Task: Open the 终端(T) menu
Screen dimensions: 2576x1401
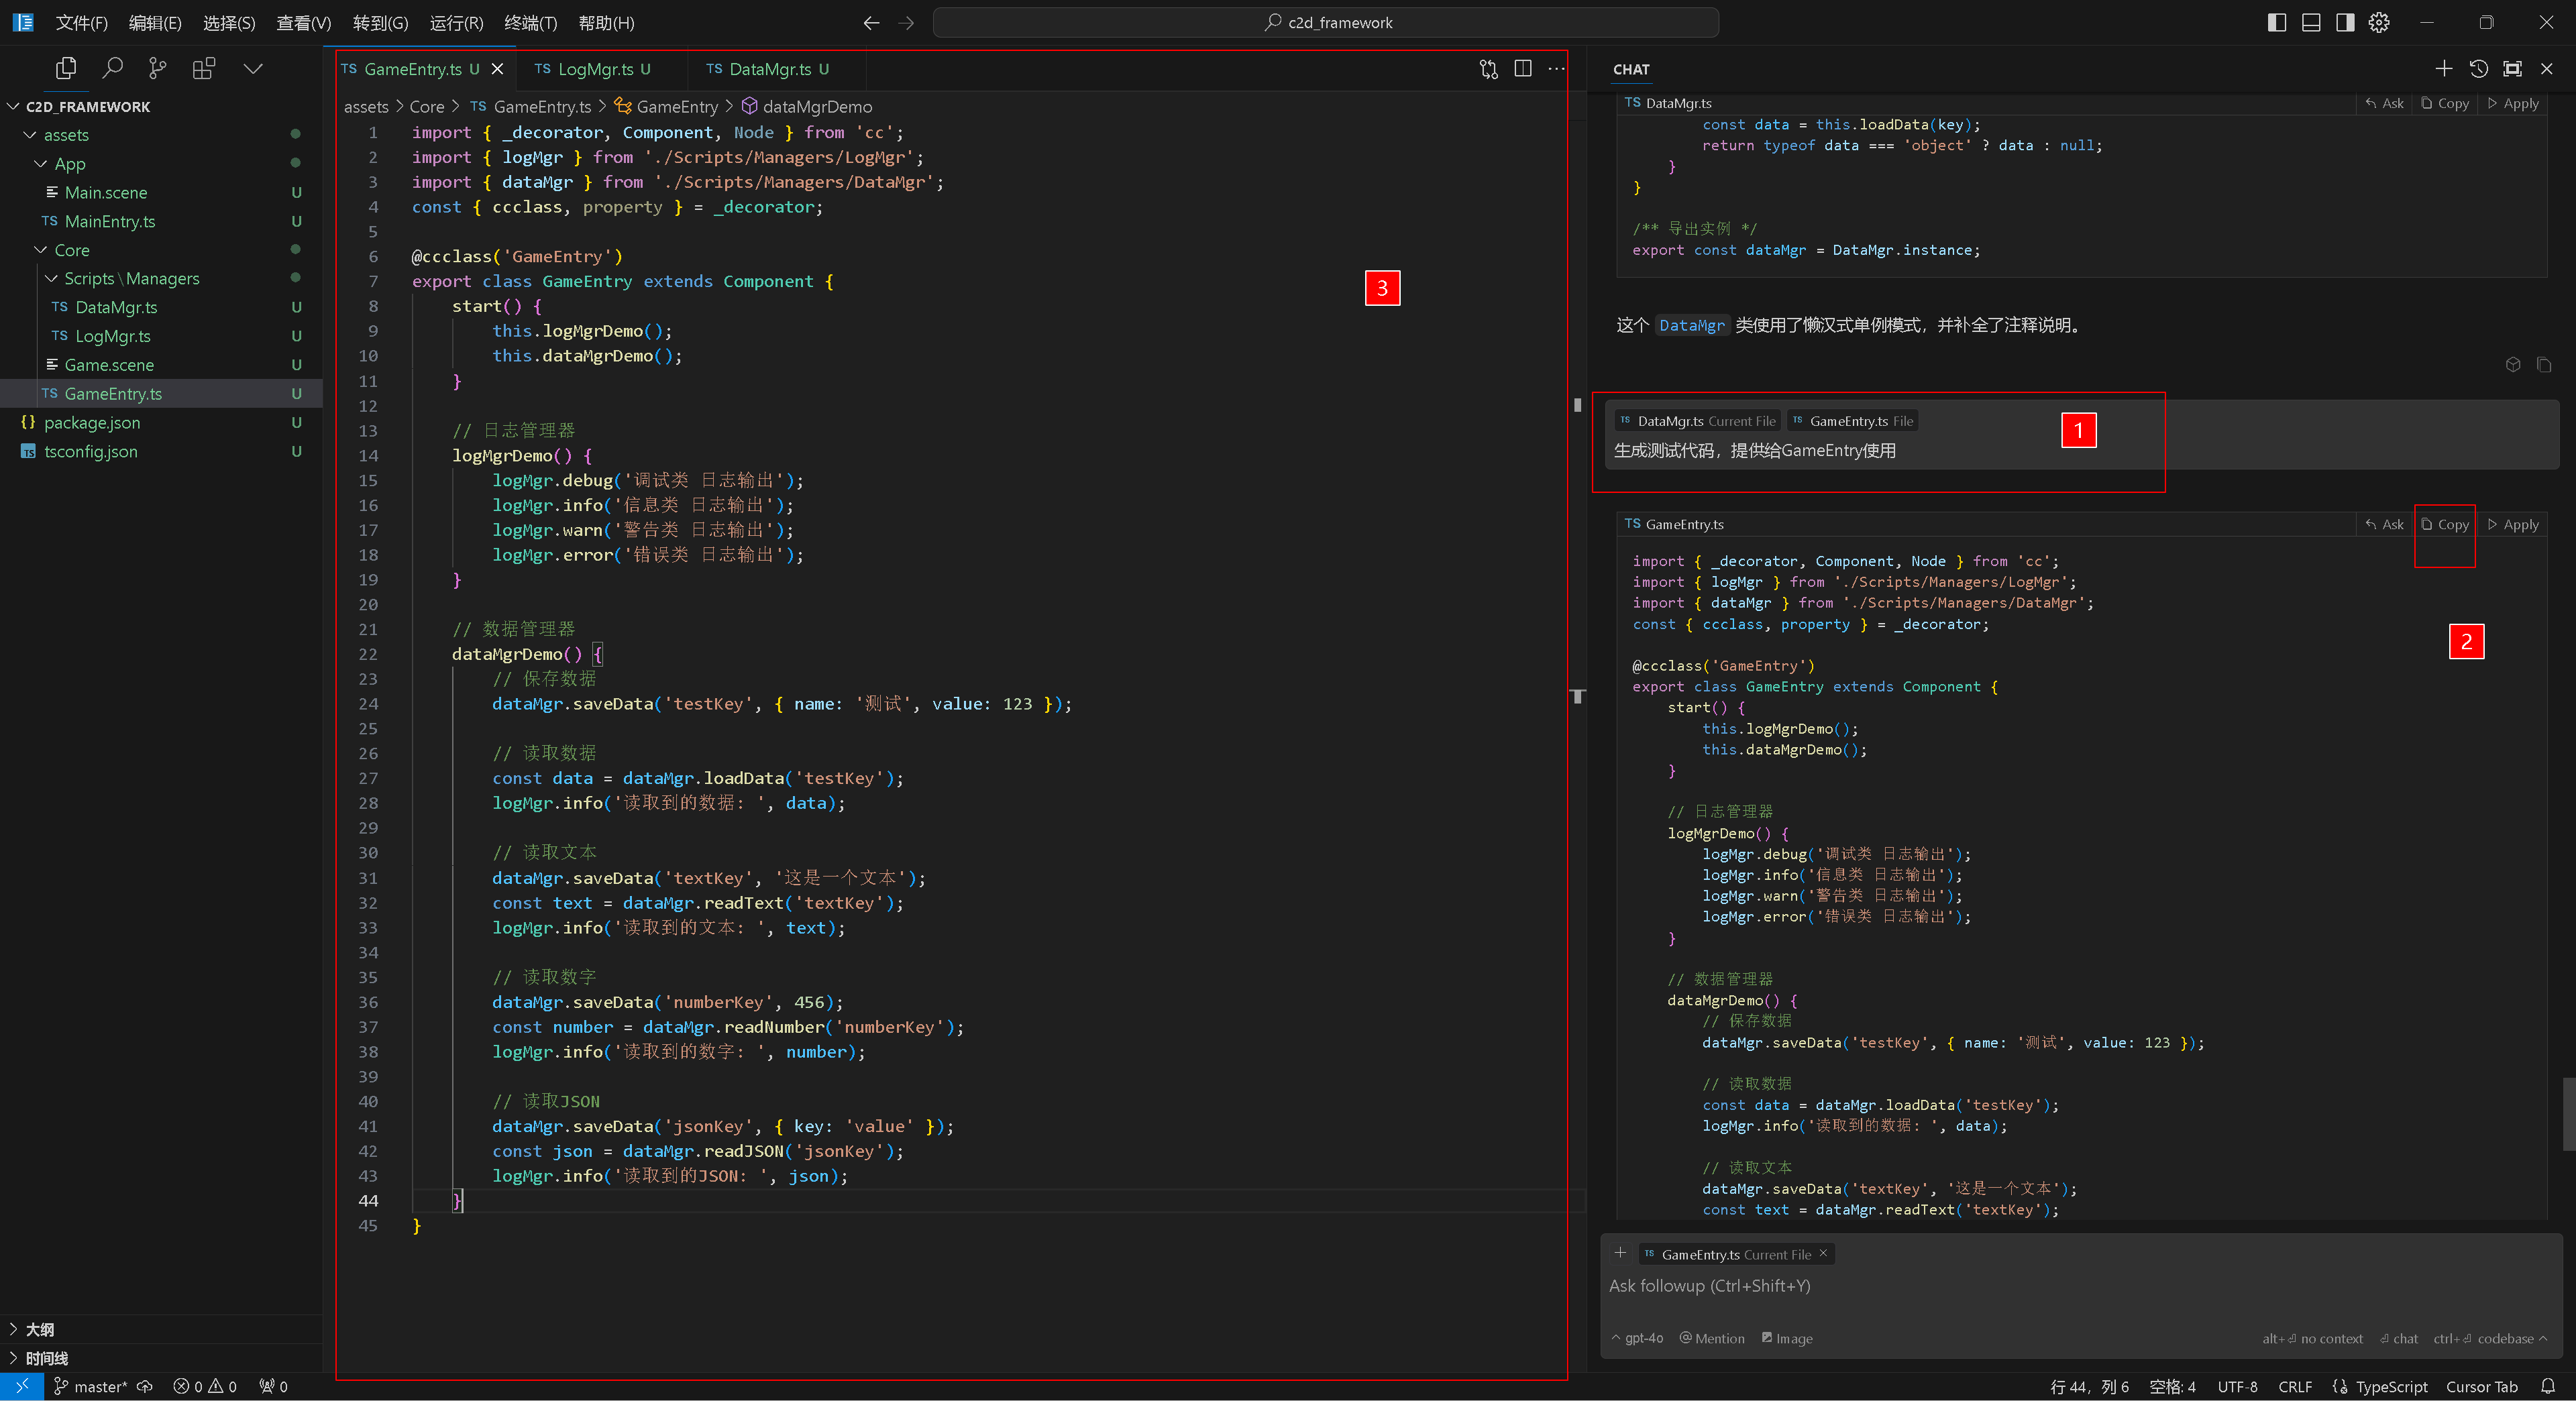Action: coord(530,22)
